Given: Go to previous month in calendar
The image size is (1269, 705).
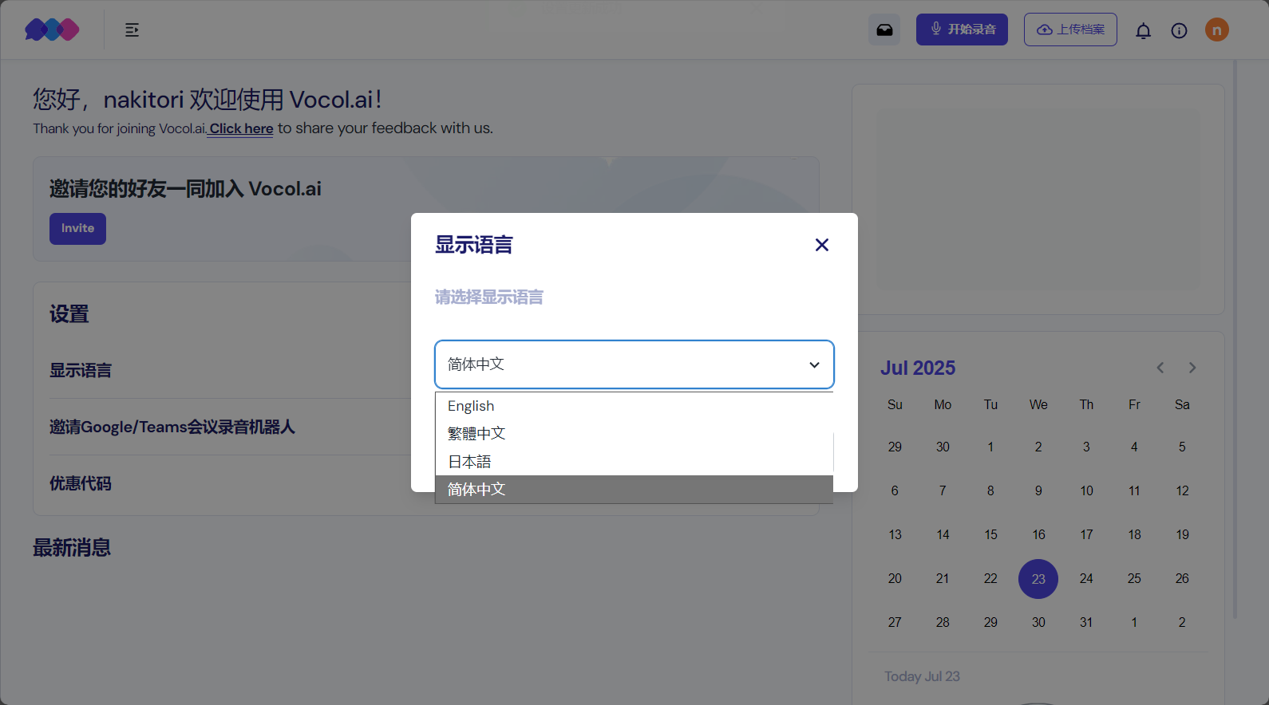Looking at the screenshot, I should (x=1160, y=368).
